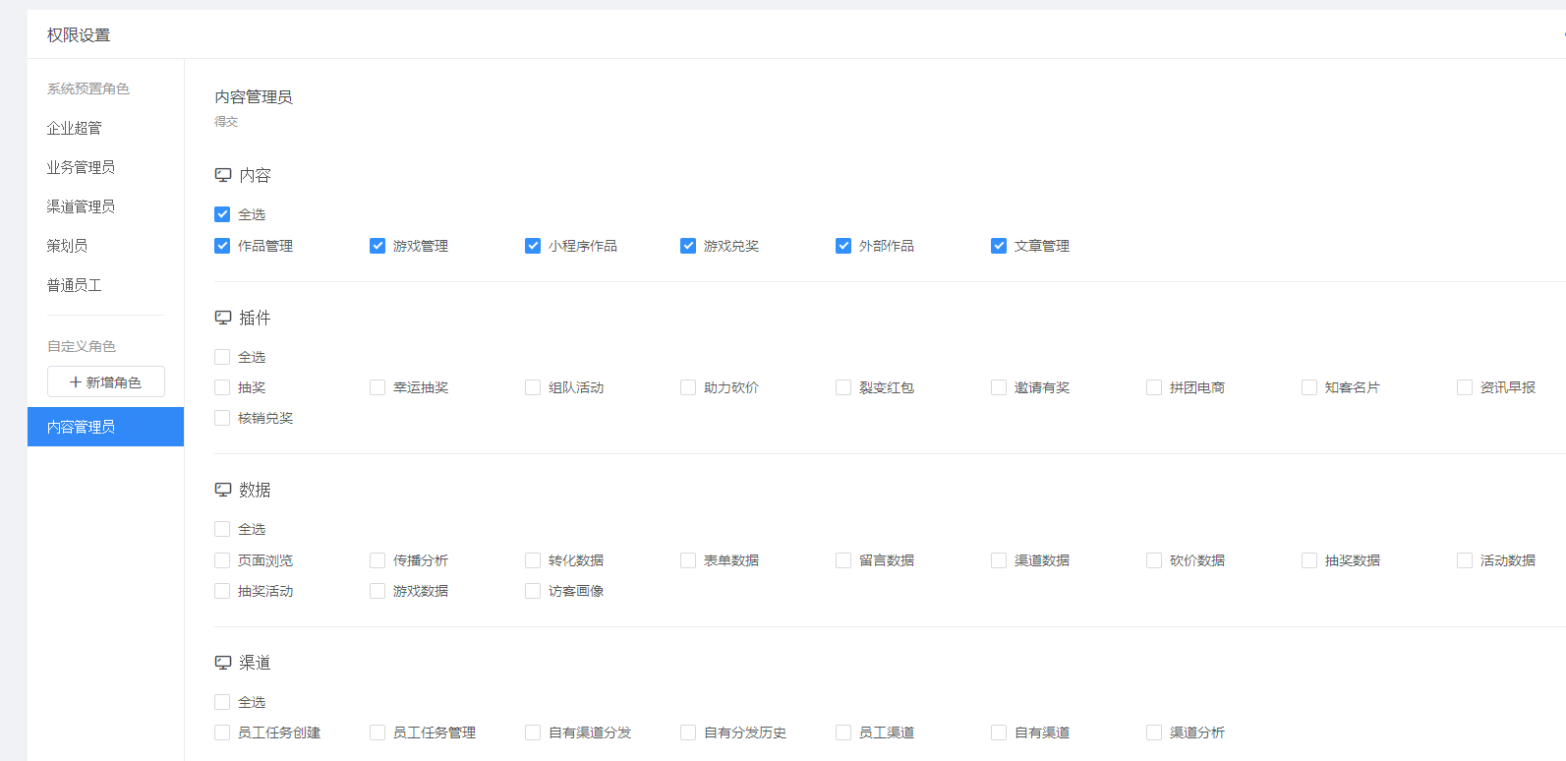Check 自有渠道分发 checkbox
The image size is (1566, 761).
pyautogui.click(x=533, y=732)
